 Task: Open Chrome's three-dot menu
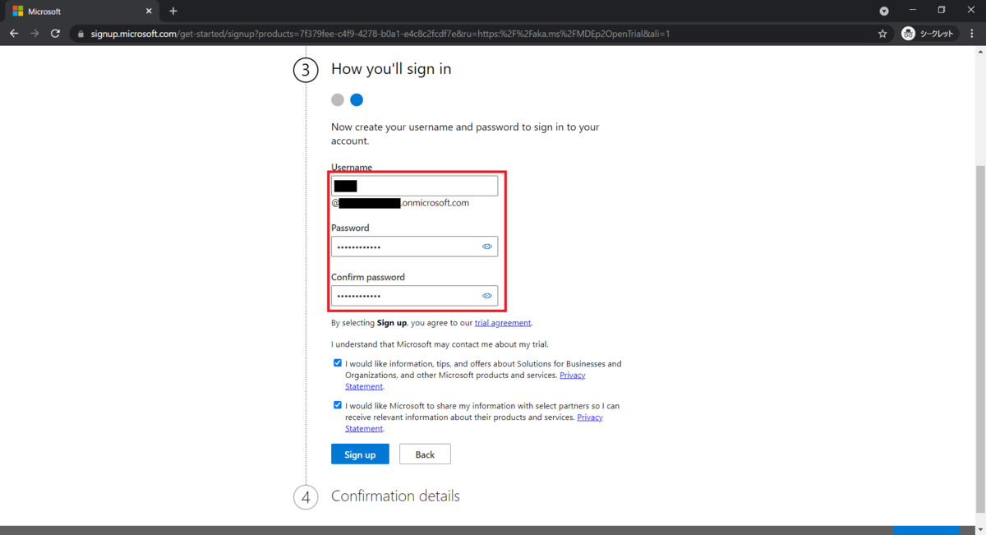click(x=971, y=34)
